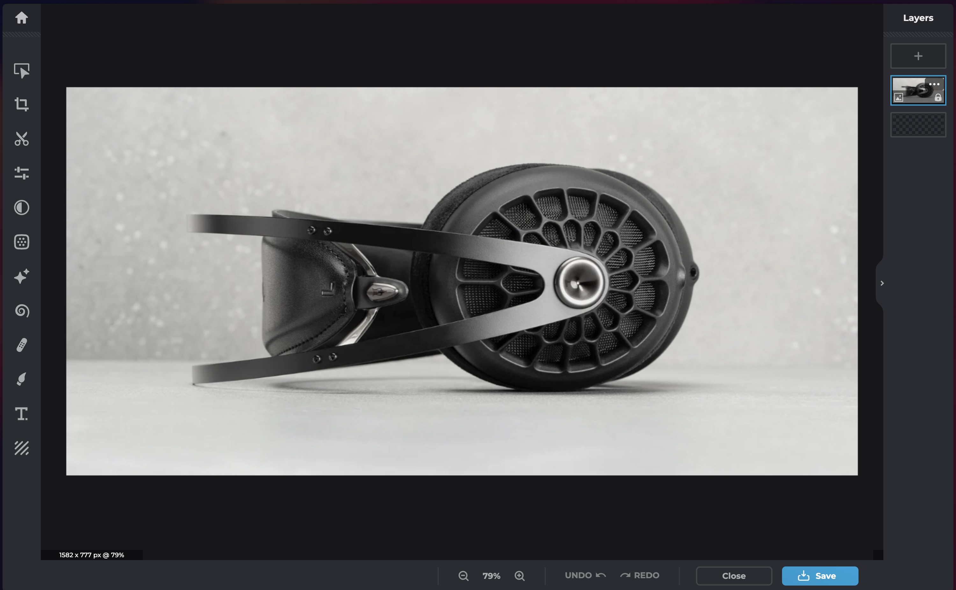
Task: Select the Crop tool
Action: tap(21, 104)
